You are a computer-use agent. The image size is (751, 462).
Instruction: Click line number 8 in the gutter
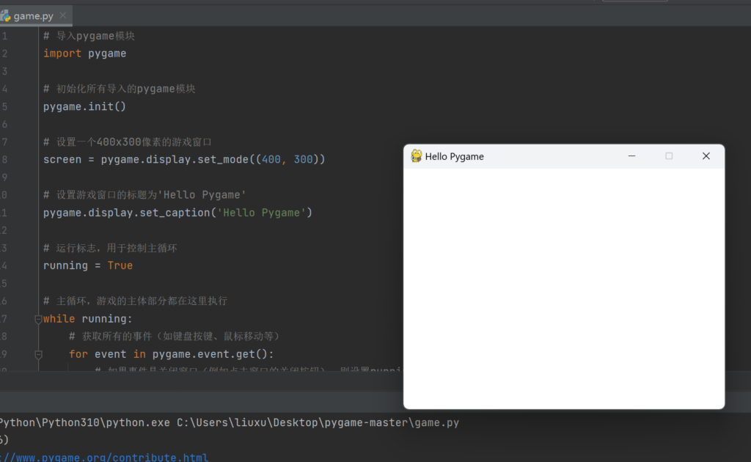(x=4, y=159)
